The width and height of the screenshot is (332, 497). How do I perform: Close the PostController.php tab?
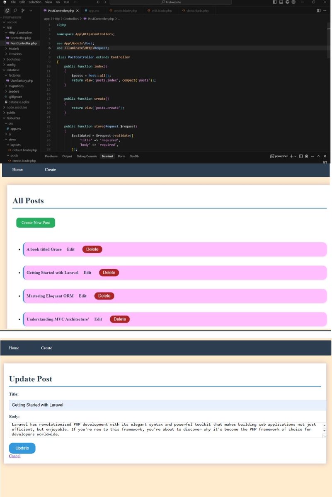point(78,10)
